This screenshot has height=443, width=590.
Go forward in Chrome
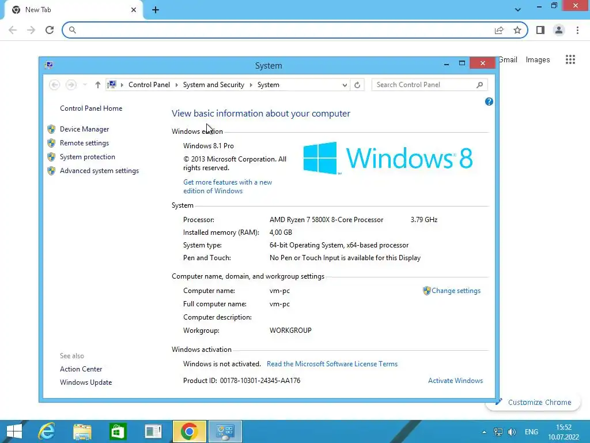click(31, 30)
